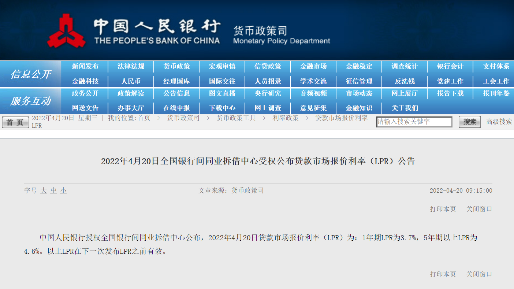514x289 pixels.
Task: Open 调查统计 in the navigation
Action: coord(405,66)
